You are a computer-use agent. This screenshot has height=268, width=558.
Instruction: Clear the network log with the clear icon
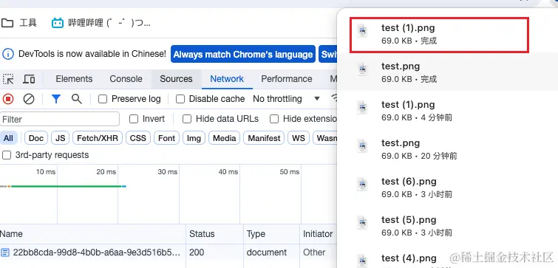coord(29,99)
